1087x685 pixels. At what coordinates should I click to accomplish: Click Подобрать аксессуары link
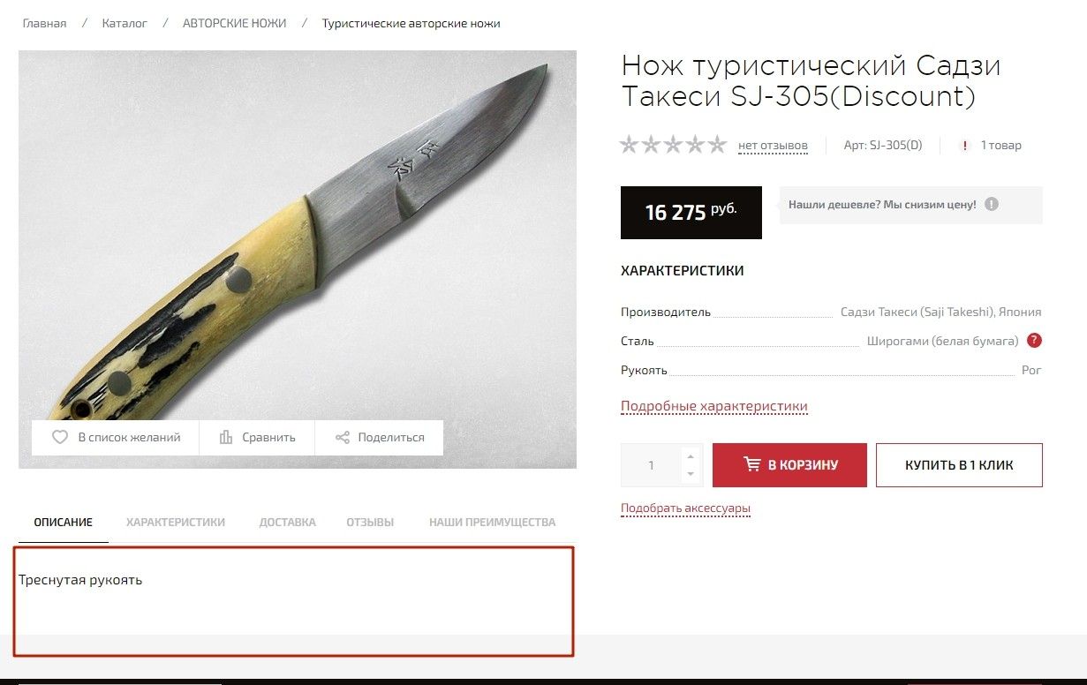(685, 508)
